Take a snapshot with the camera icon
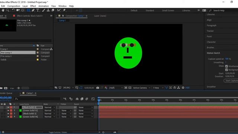This screenshot has height=134, width=238. click(97, 88)
